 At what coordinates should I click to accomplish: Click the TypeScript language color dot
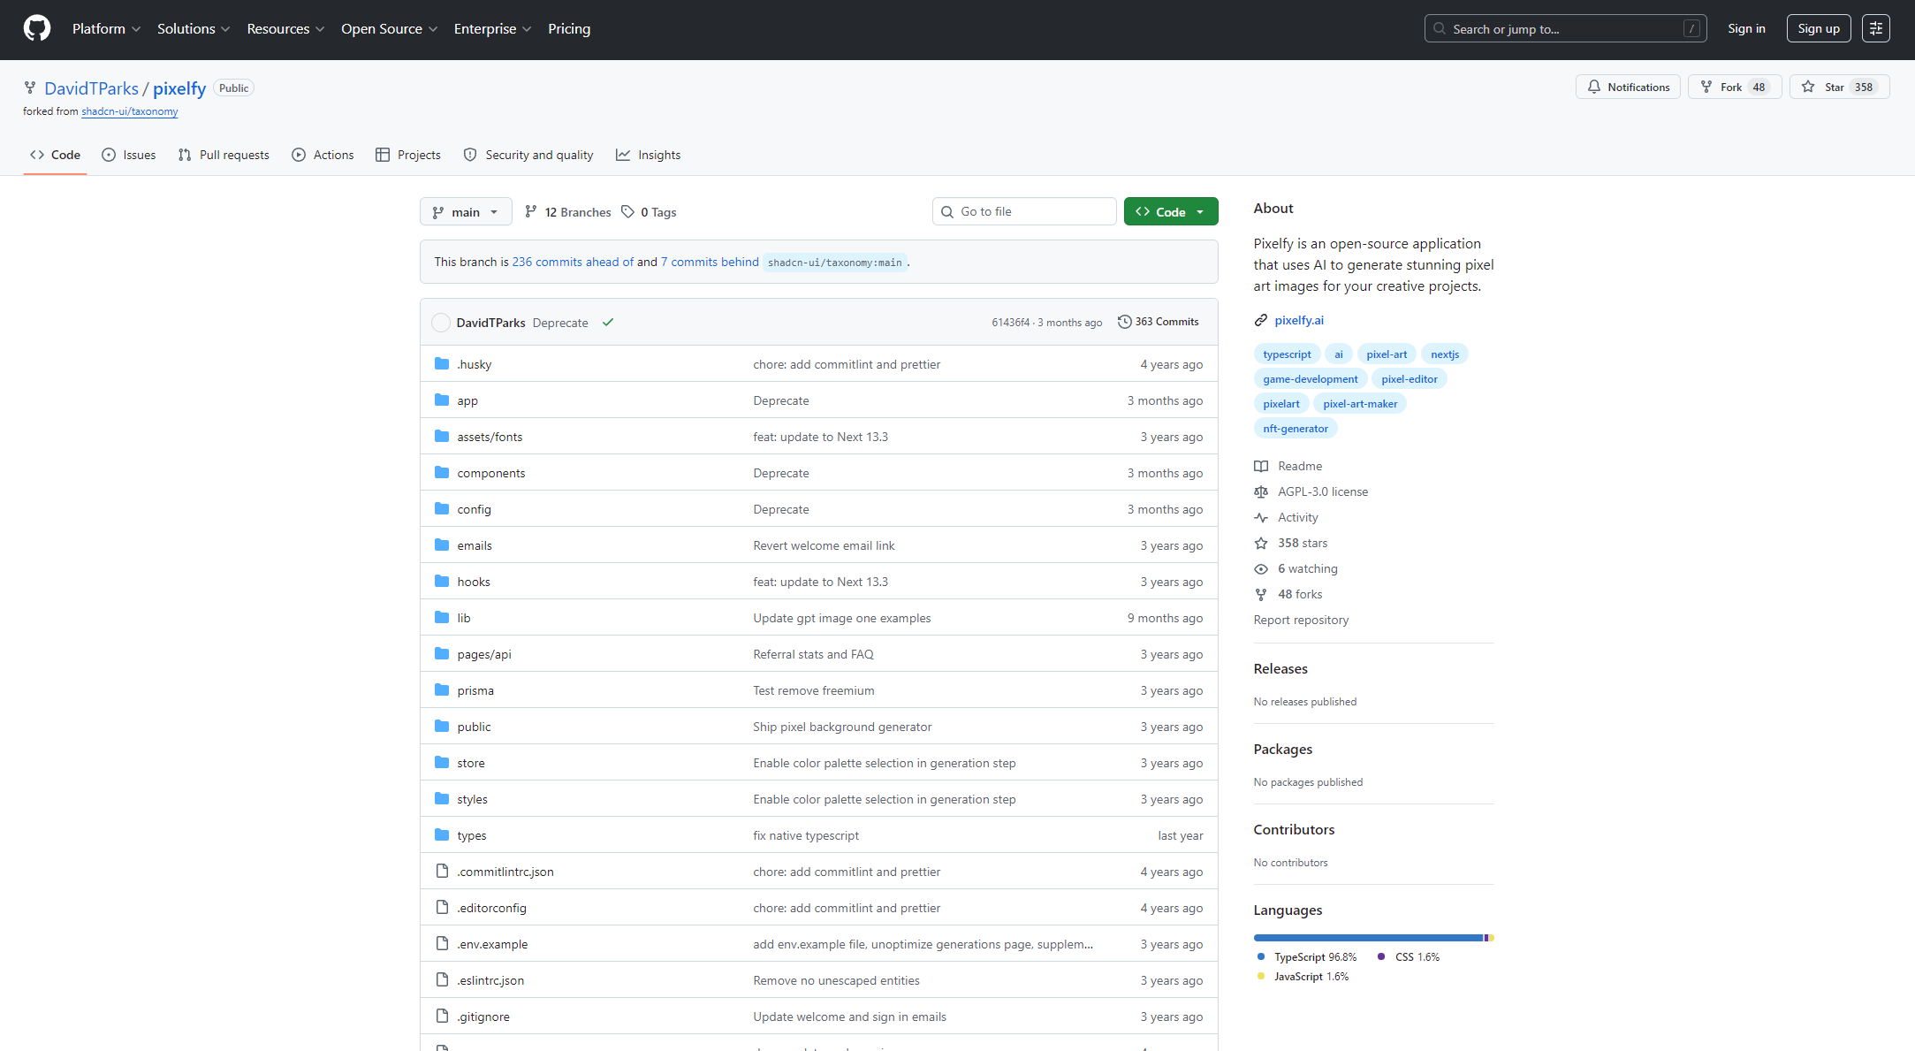1261,956
